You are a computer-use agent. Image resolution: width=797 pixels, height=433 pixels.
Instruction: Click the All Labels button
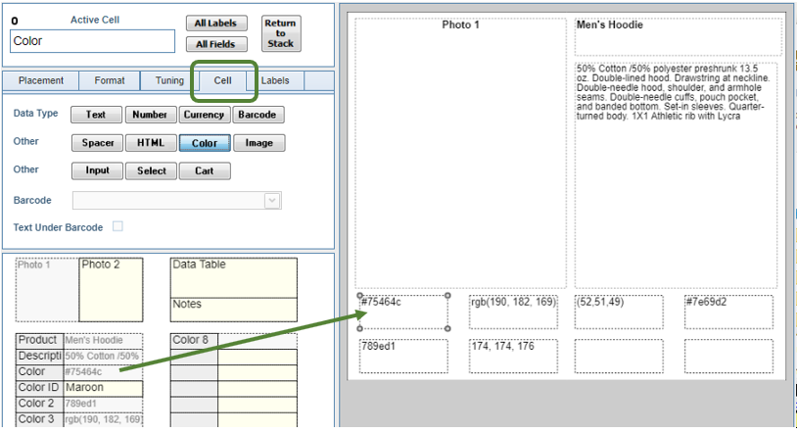pyautogui.click(x=215, y=24)
